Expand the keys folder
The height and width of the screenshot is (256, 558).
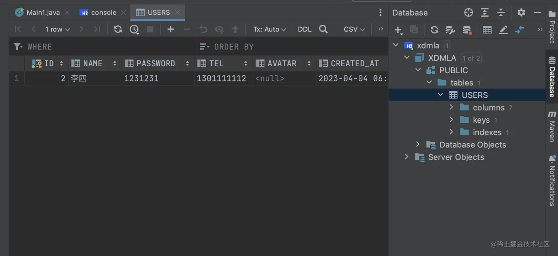pos(451,120)
